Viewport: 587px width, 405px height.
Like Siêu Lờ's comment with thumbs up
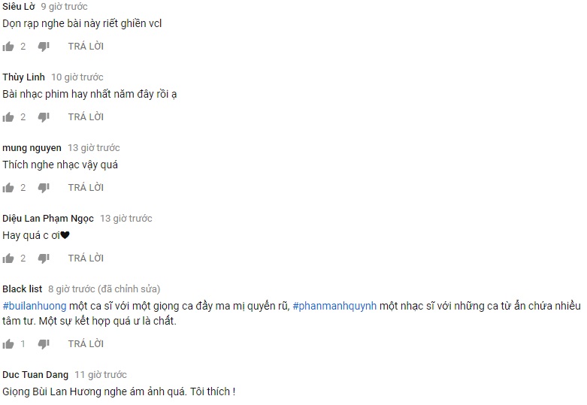[x=8, y=47]
